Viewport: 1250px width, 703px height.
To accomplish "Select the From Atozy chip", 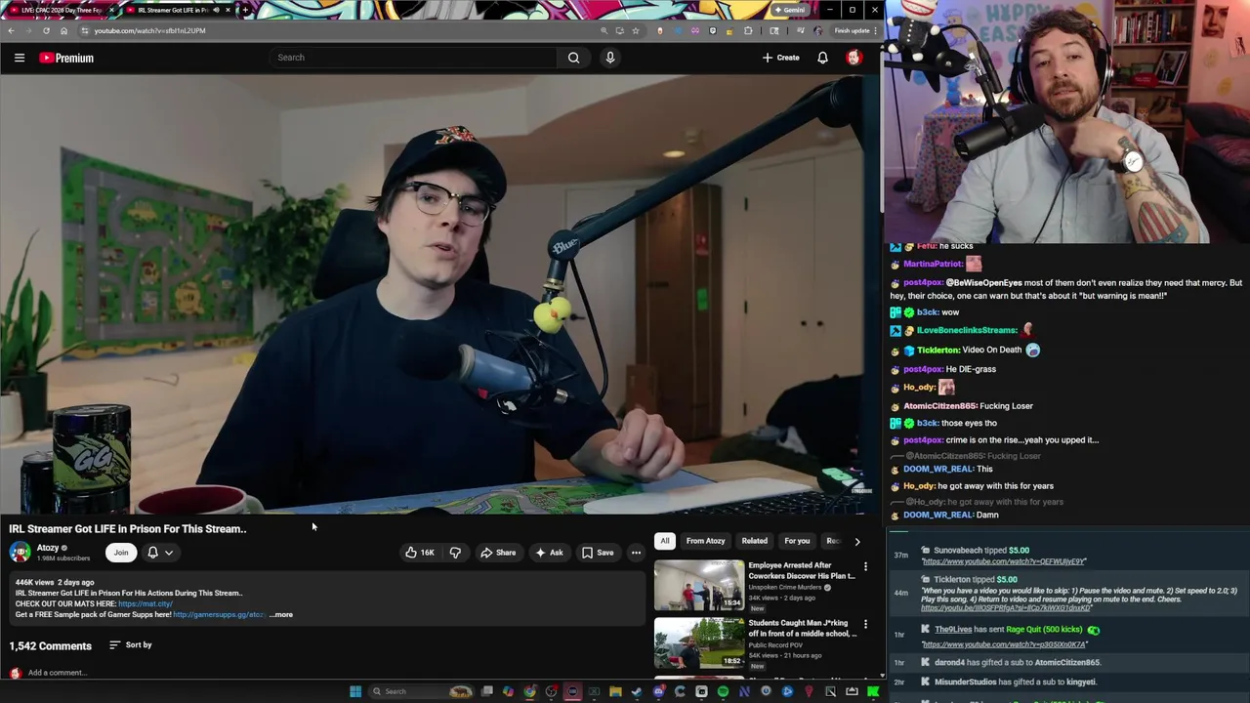I will pos(705,541).
